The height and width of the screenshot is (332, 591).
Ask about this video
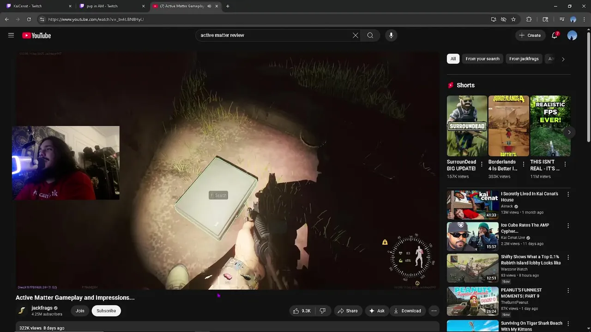(x=377, y=311)
